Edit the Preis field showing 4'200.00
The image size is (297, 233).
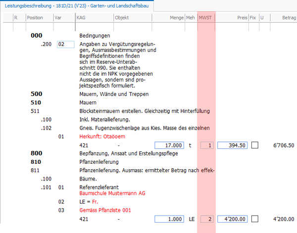[x=233, y=219]
